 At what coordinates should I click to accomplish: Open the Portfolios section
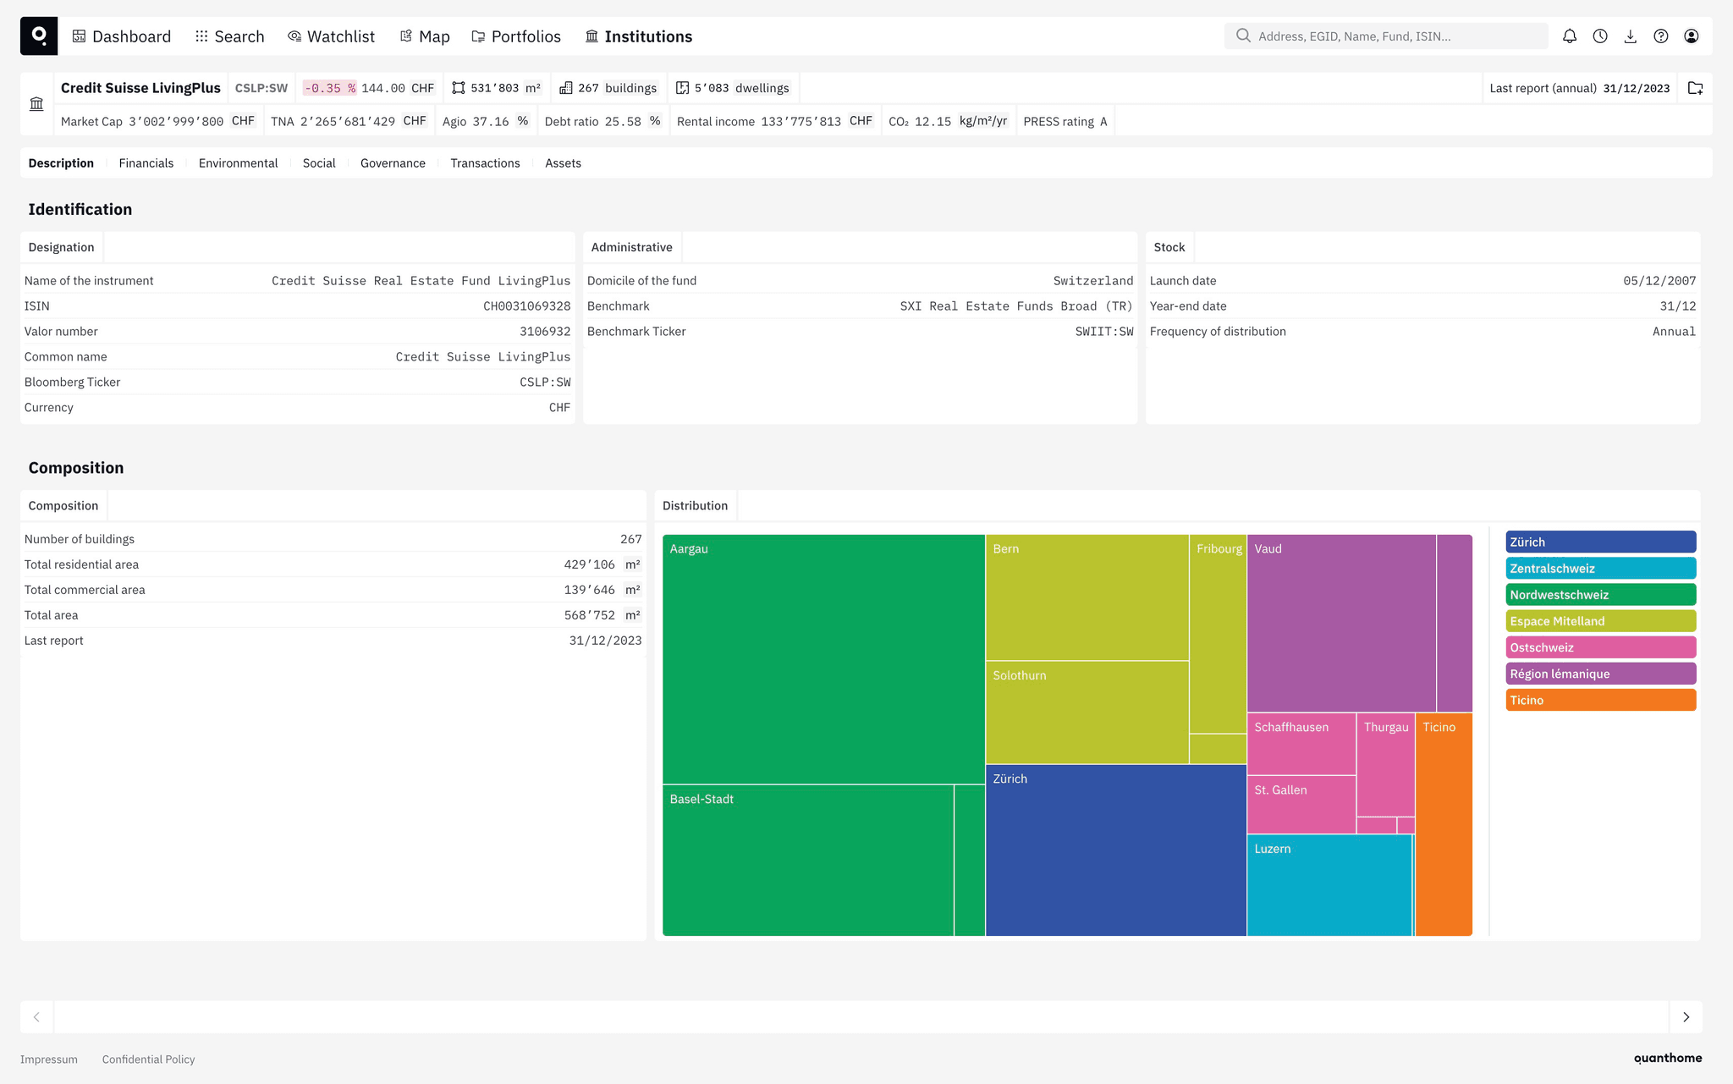(516, 36)
